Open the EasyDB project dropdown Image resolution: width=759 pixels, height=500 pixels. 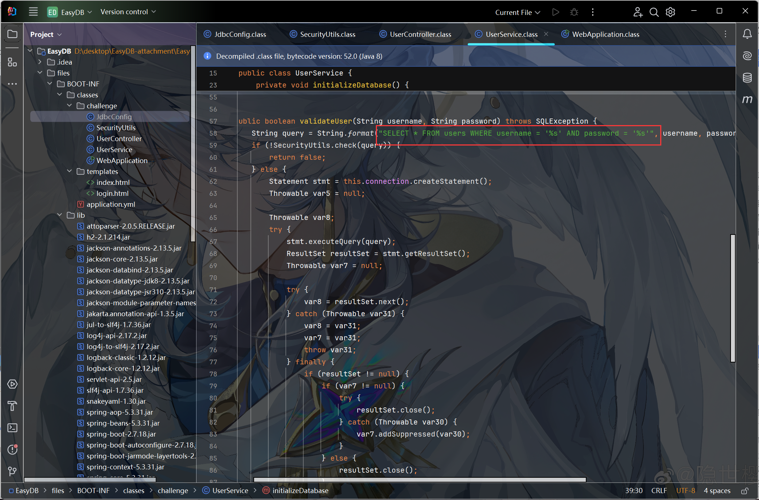tap(70, 12)
